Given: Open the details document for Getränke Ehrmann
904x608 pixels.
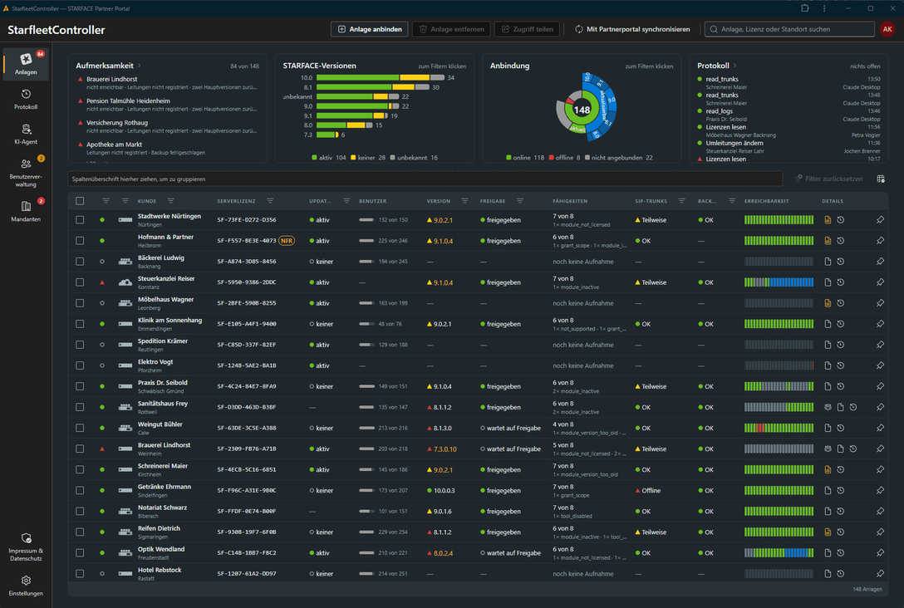Looking at the screenshot, I should [828, 490].
